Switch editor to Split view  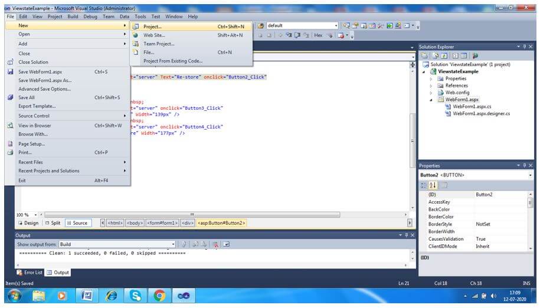pos(53,223)
